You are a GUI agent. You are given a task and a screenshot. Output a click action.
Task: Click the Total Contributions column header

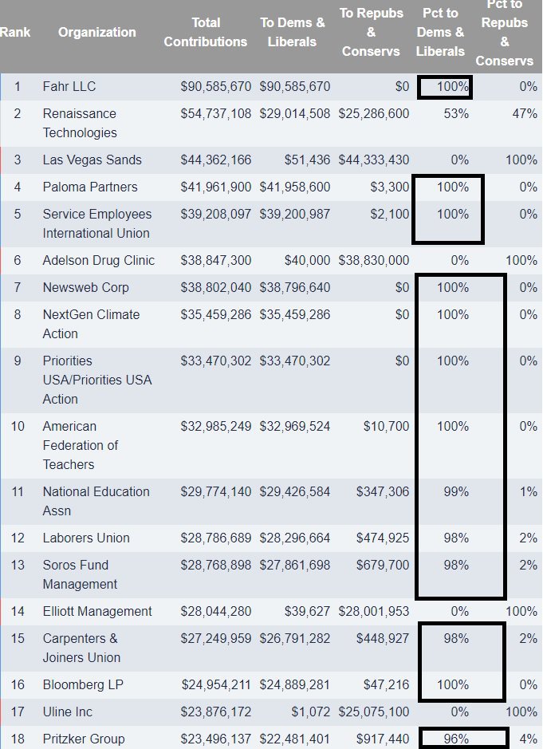(x=206, y=32)
